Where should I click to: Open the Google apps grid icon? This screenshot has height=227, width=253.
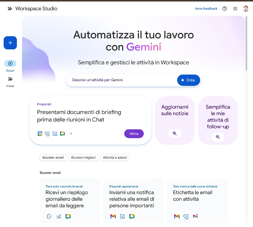click(x=235, y=9)
